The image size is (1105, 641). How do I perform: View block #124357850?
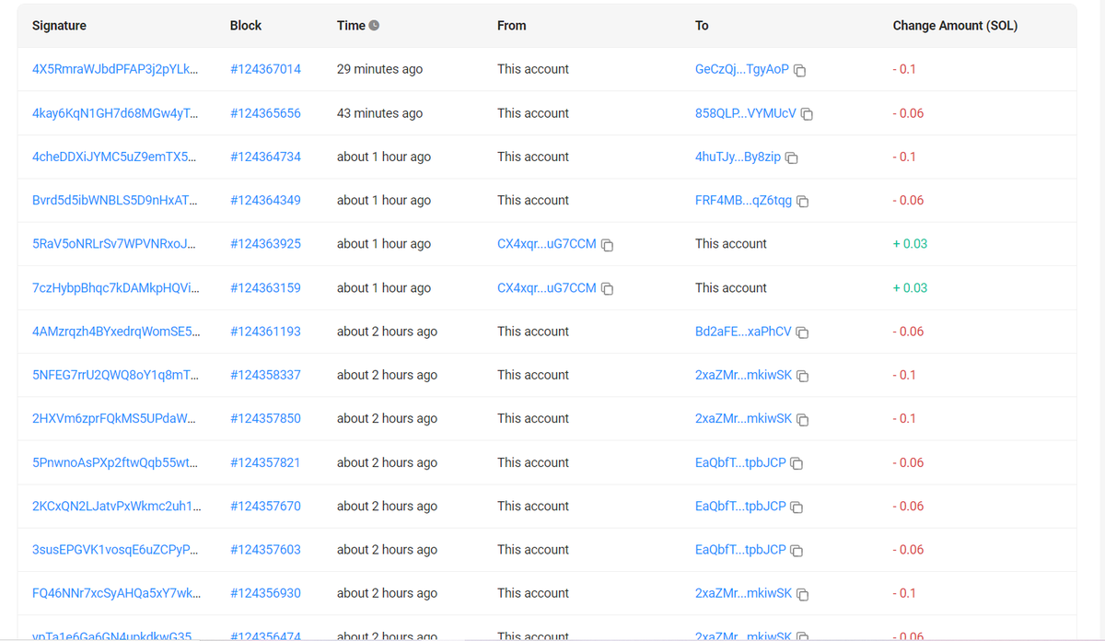point(265,418)
